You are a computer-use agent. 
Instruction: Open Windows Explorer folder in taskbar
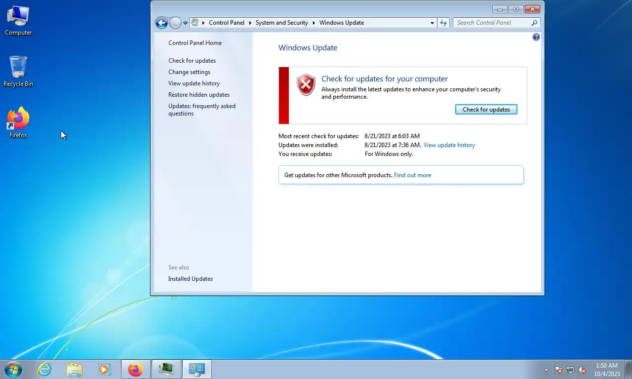click(75, 369)
